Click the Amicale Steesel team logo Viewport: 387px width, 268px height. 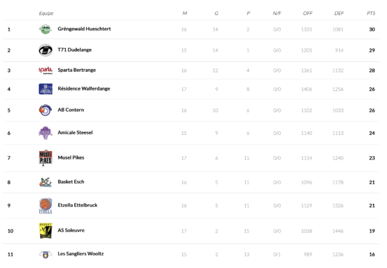45,132
